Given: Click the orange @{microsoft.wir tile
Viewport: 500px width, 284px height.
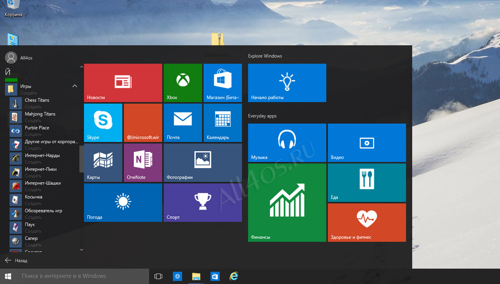Looking at the screenshot, I should pyautogui.click(x=143, y=123).
